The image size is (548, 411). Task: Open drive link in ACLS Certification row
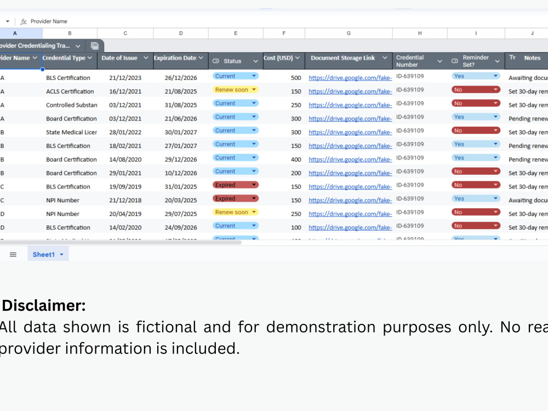click(350, 92)
